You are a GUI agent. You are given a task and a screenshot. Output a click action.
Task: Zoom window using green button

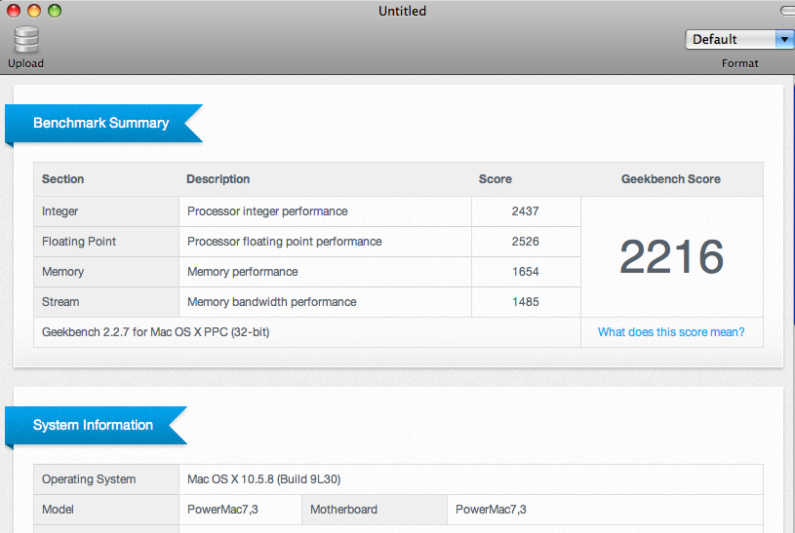pos(54,12)
